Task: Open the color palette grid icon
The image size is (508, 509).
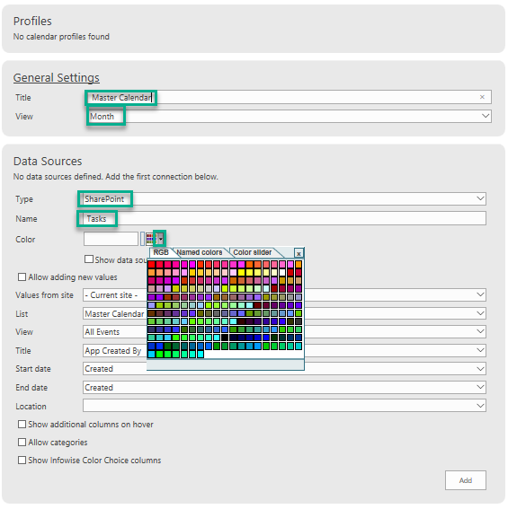Action: click(x=150, y=240)
